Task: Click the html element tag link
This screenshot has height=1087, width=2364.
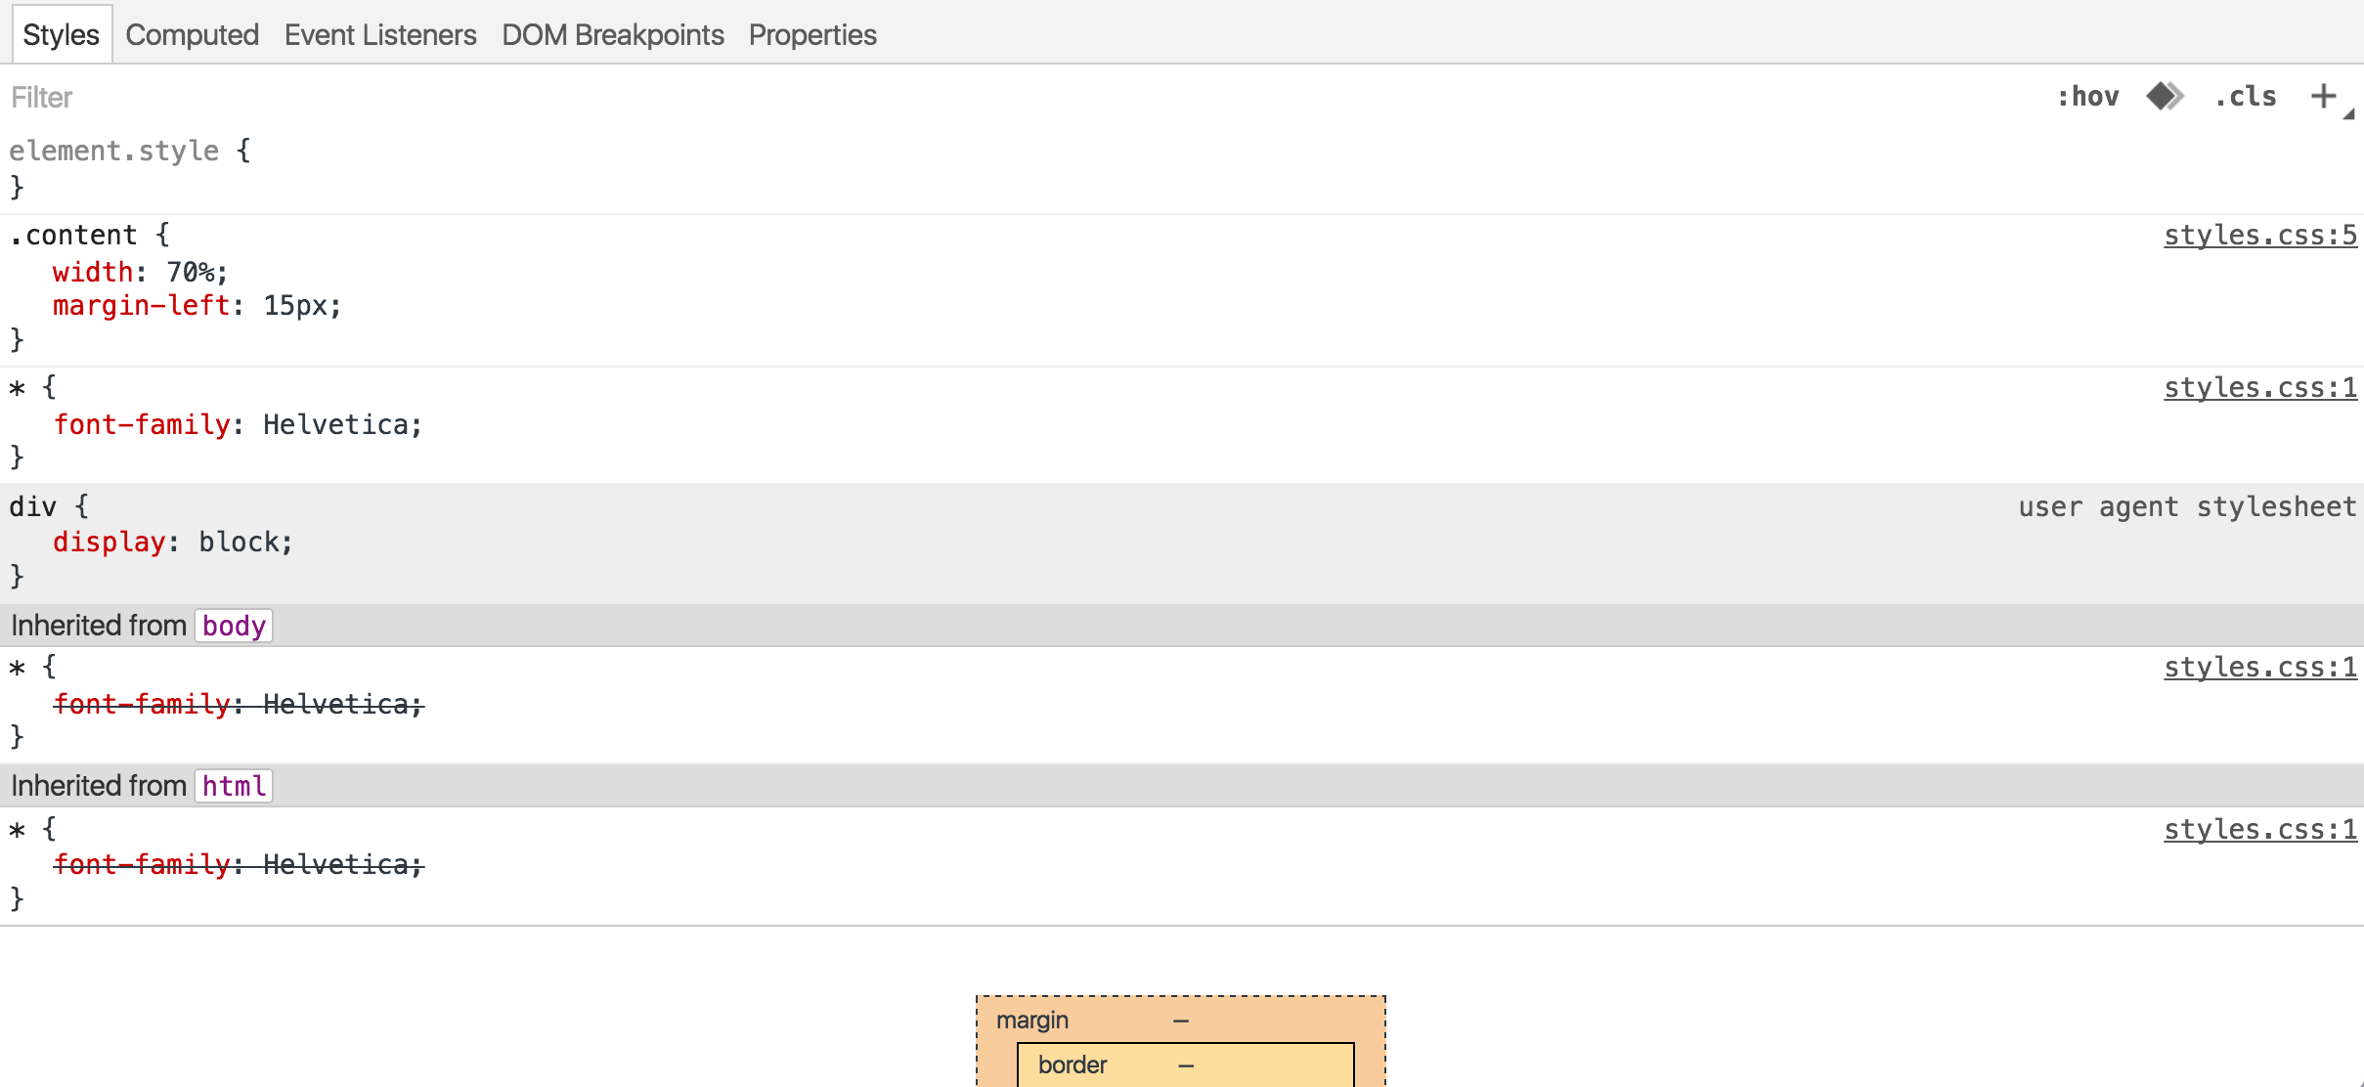Action: [x=232, y=786]
